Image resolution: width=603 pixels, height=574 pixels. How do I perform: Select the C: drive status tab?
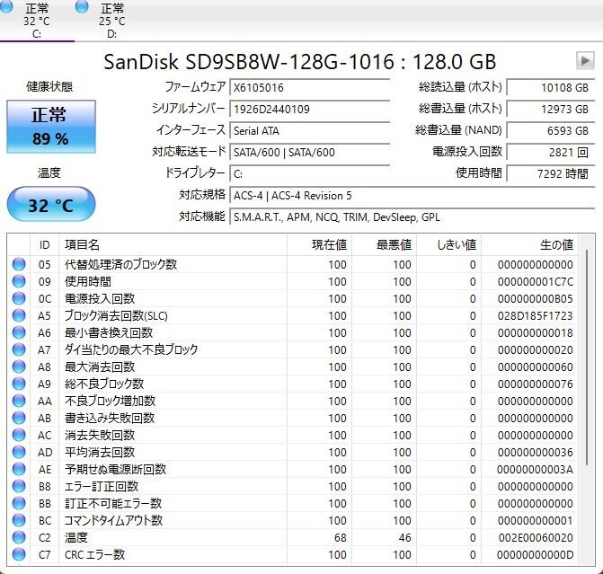37,20
